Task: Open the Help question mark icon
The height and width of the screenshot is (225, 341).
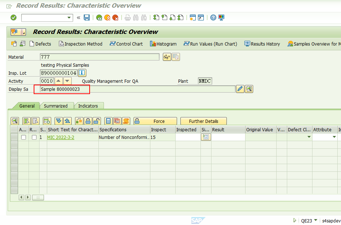Action: [213, 18]
